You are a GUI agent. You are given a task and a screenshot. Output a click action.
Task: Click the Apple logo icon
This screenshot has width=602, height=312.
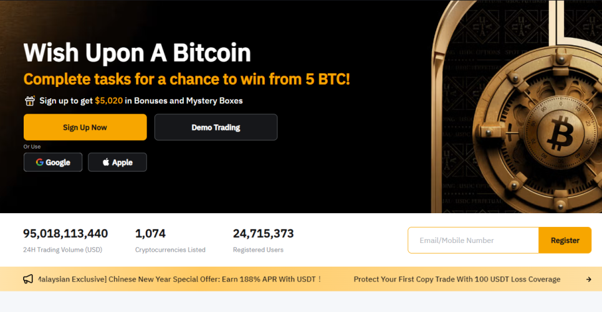point(106,162)
